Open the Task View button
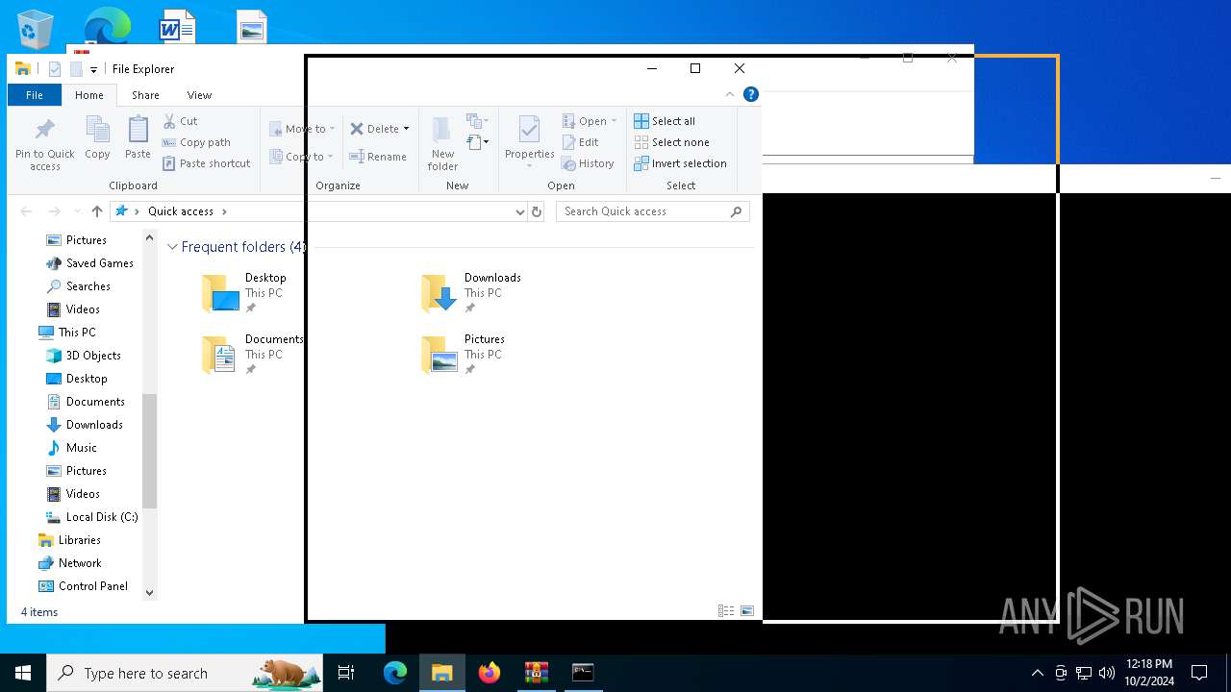 pyautogui.click(x=346, y=673)
